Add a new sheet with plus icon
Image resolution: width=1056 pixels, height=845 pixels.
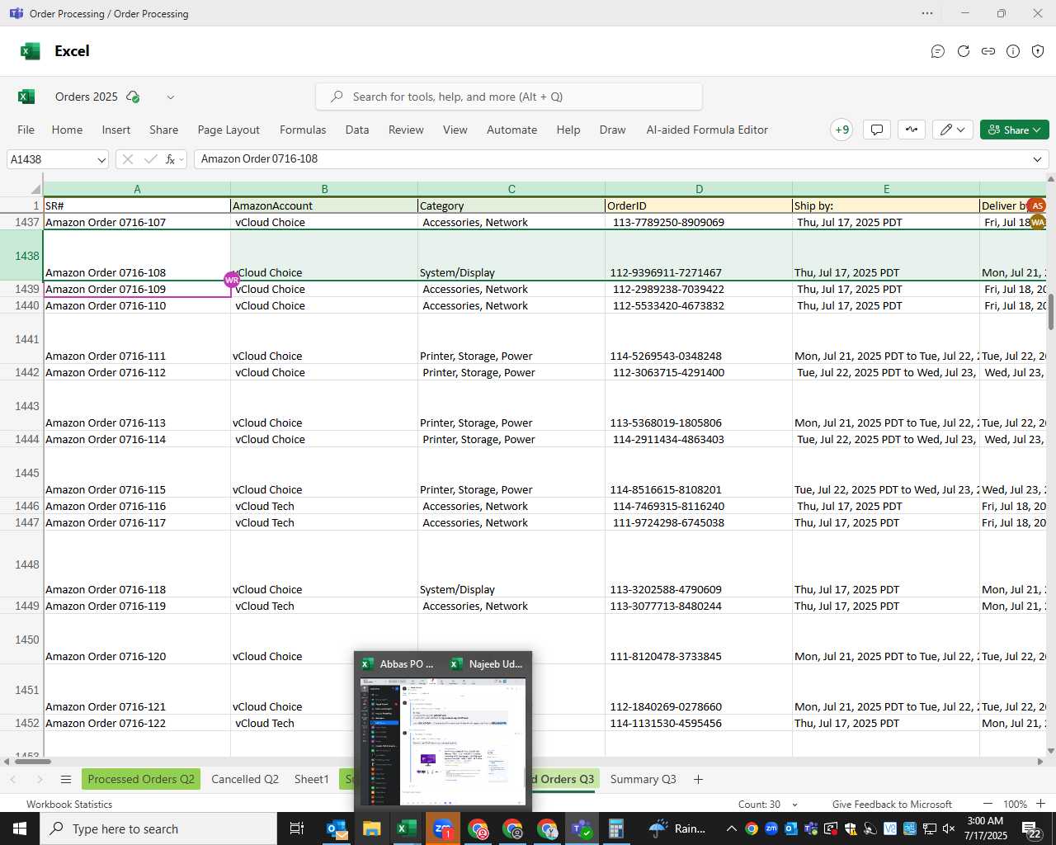[x=698, y=779]
